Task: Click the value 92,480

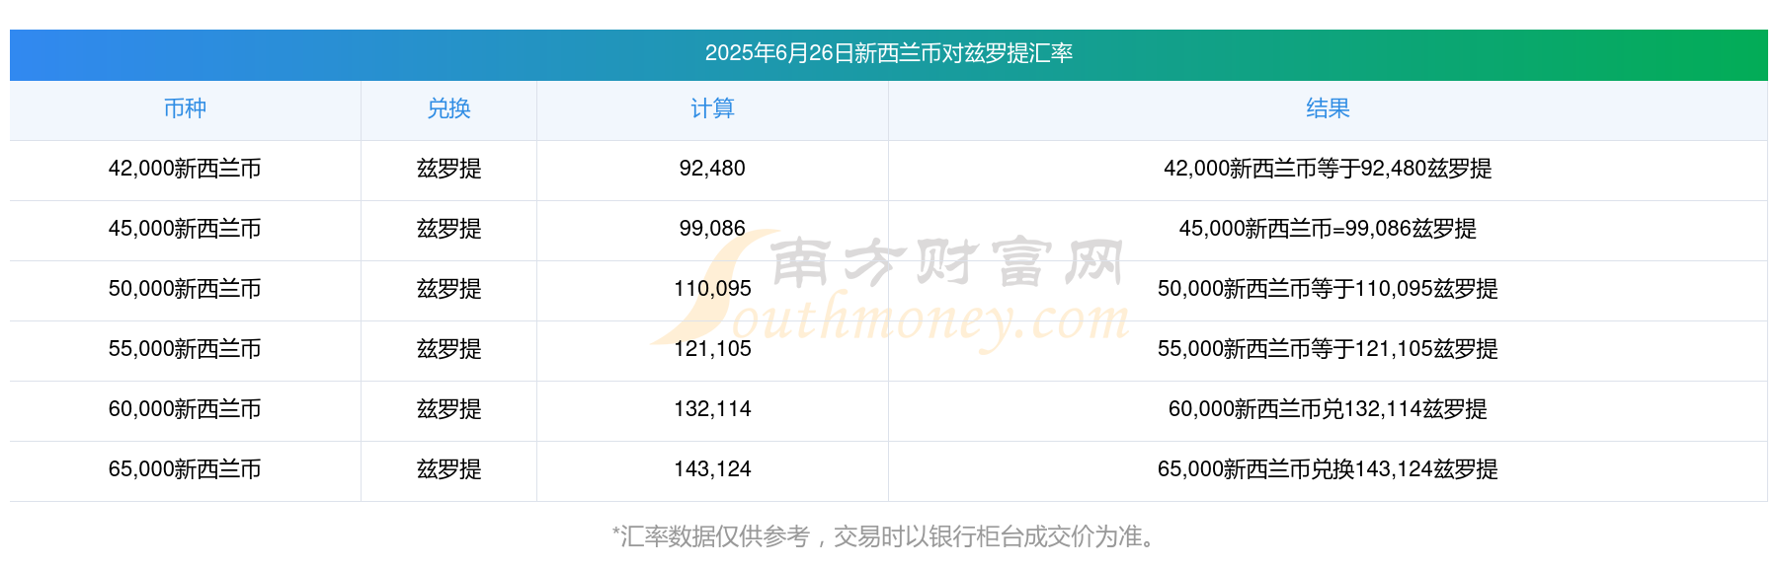Action: tap(712, 169)
